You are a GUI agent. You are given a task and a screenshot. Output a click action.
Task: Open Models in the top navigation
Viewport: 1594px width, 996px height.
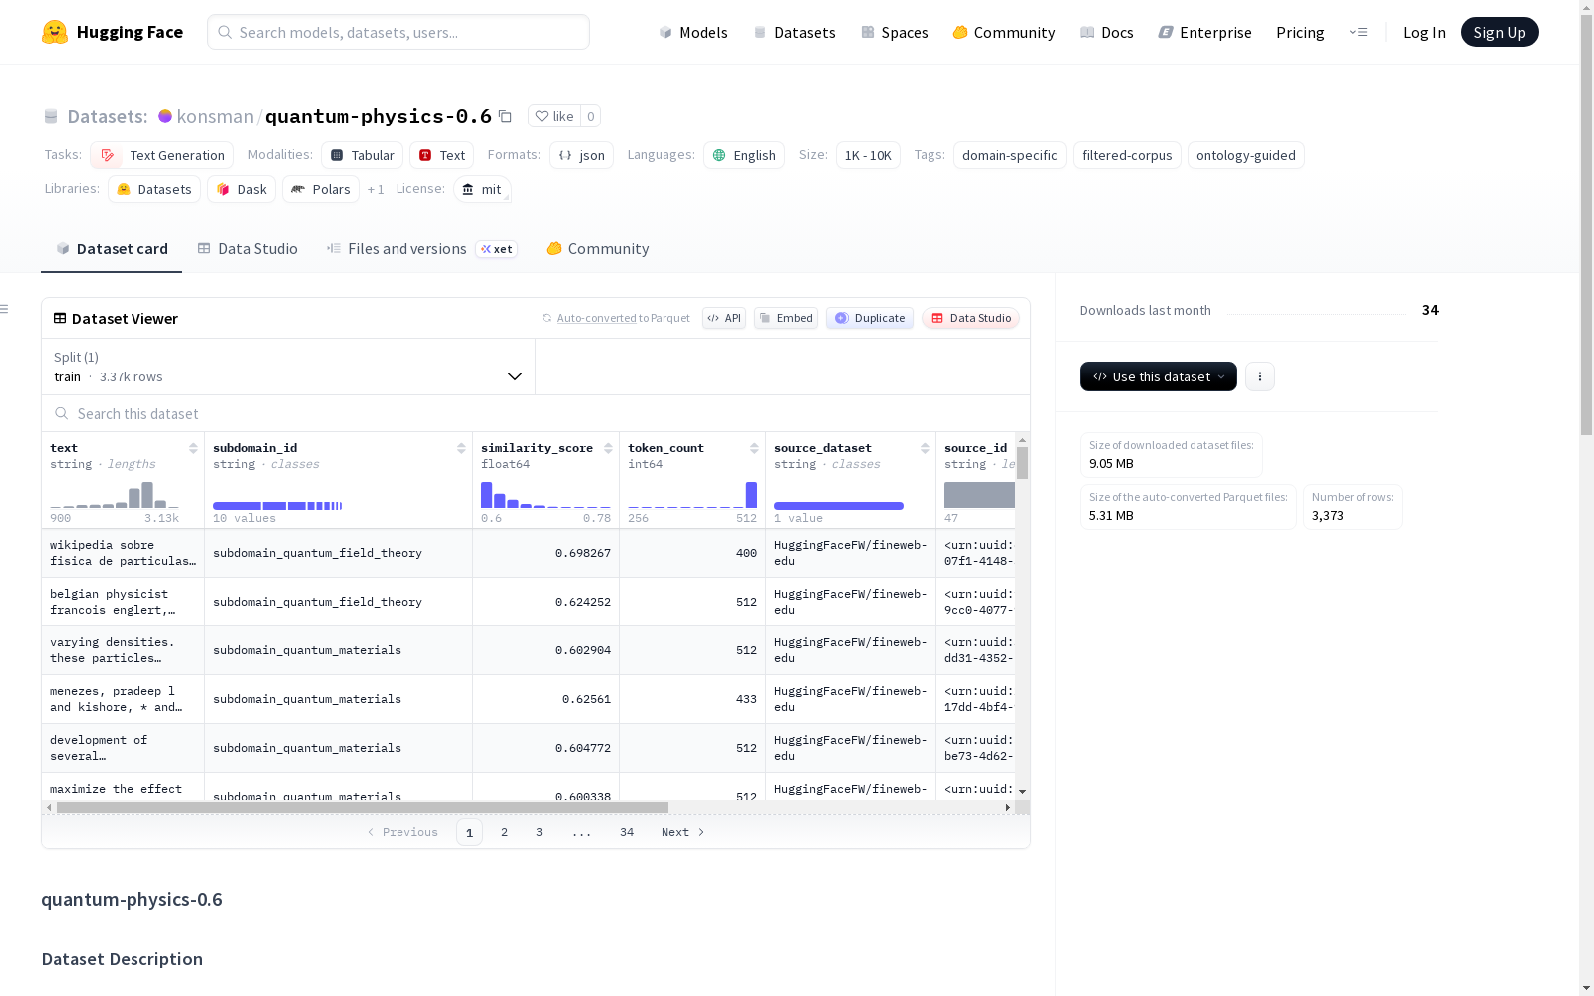[x=693, y=32]
